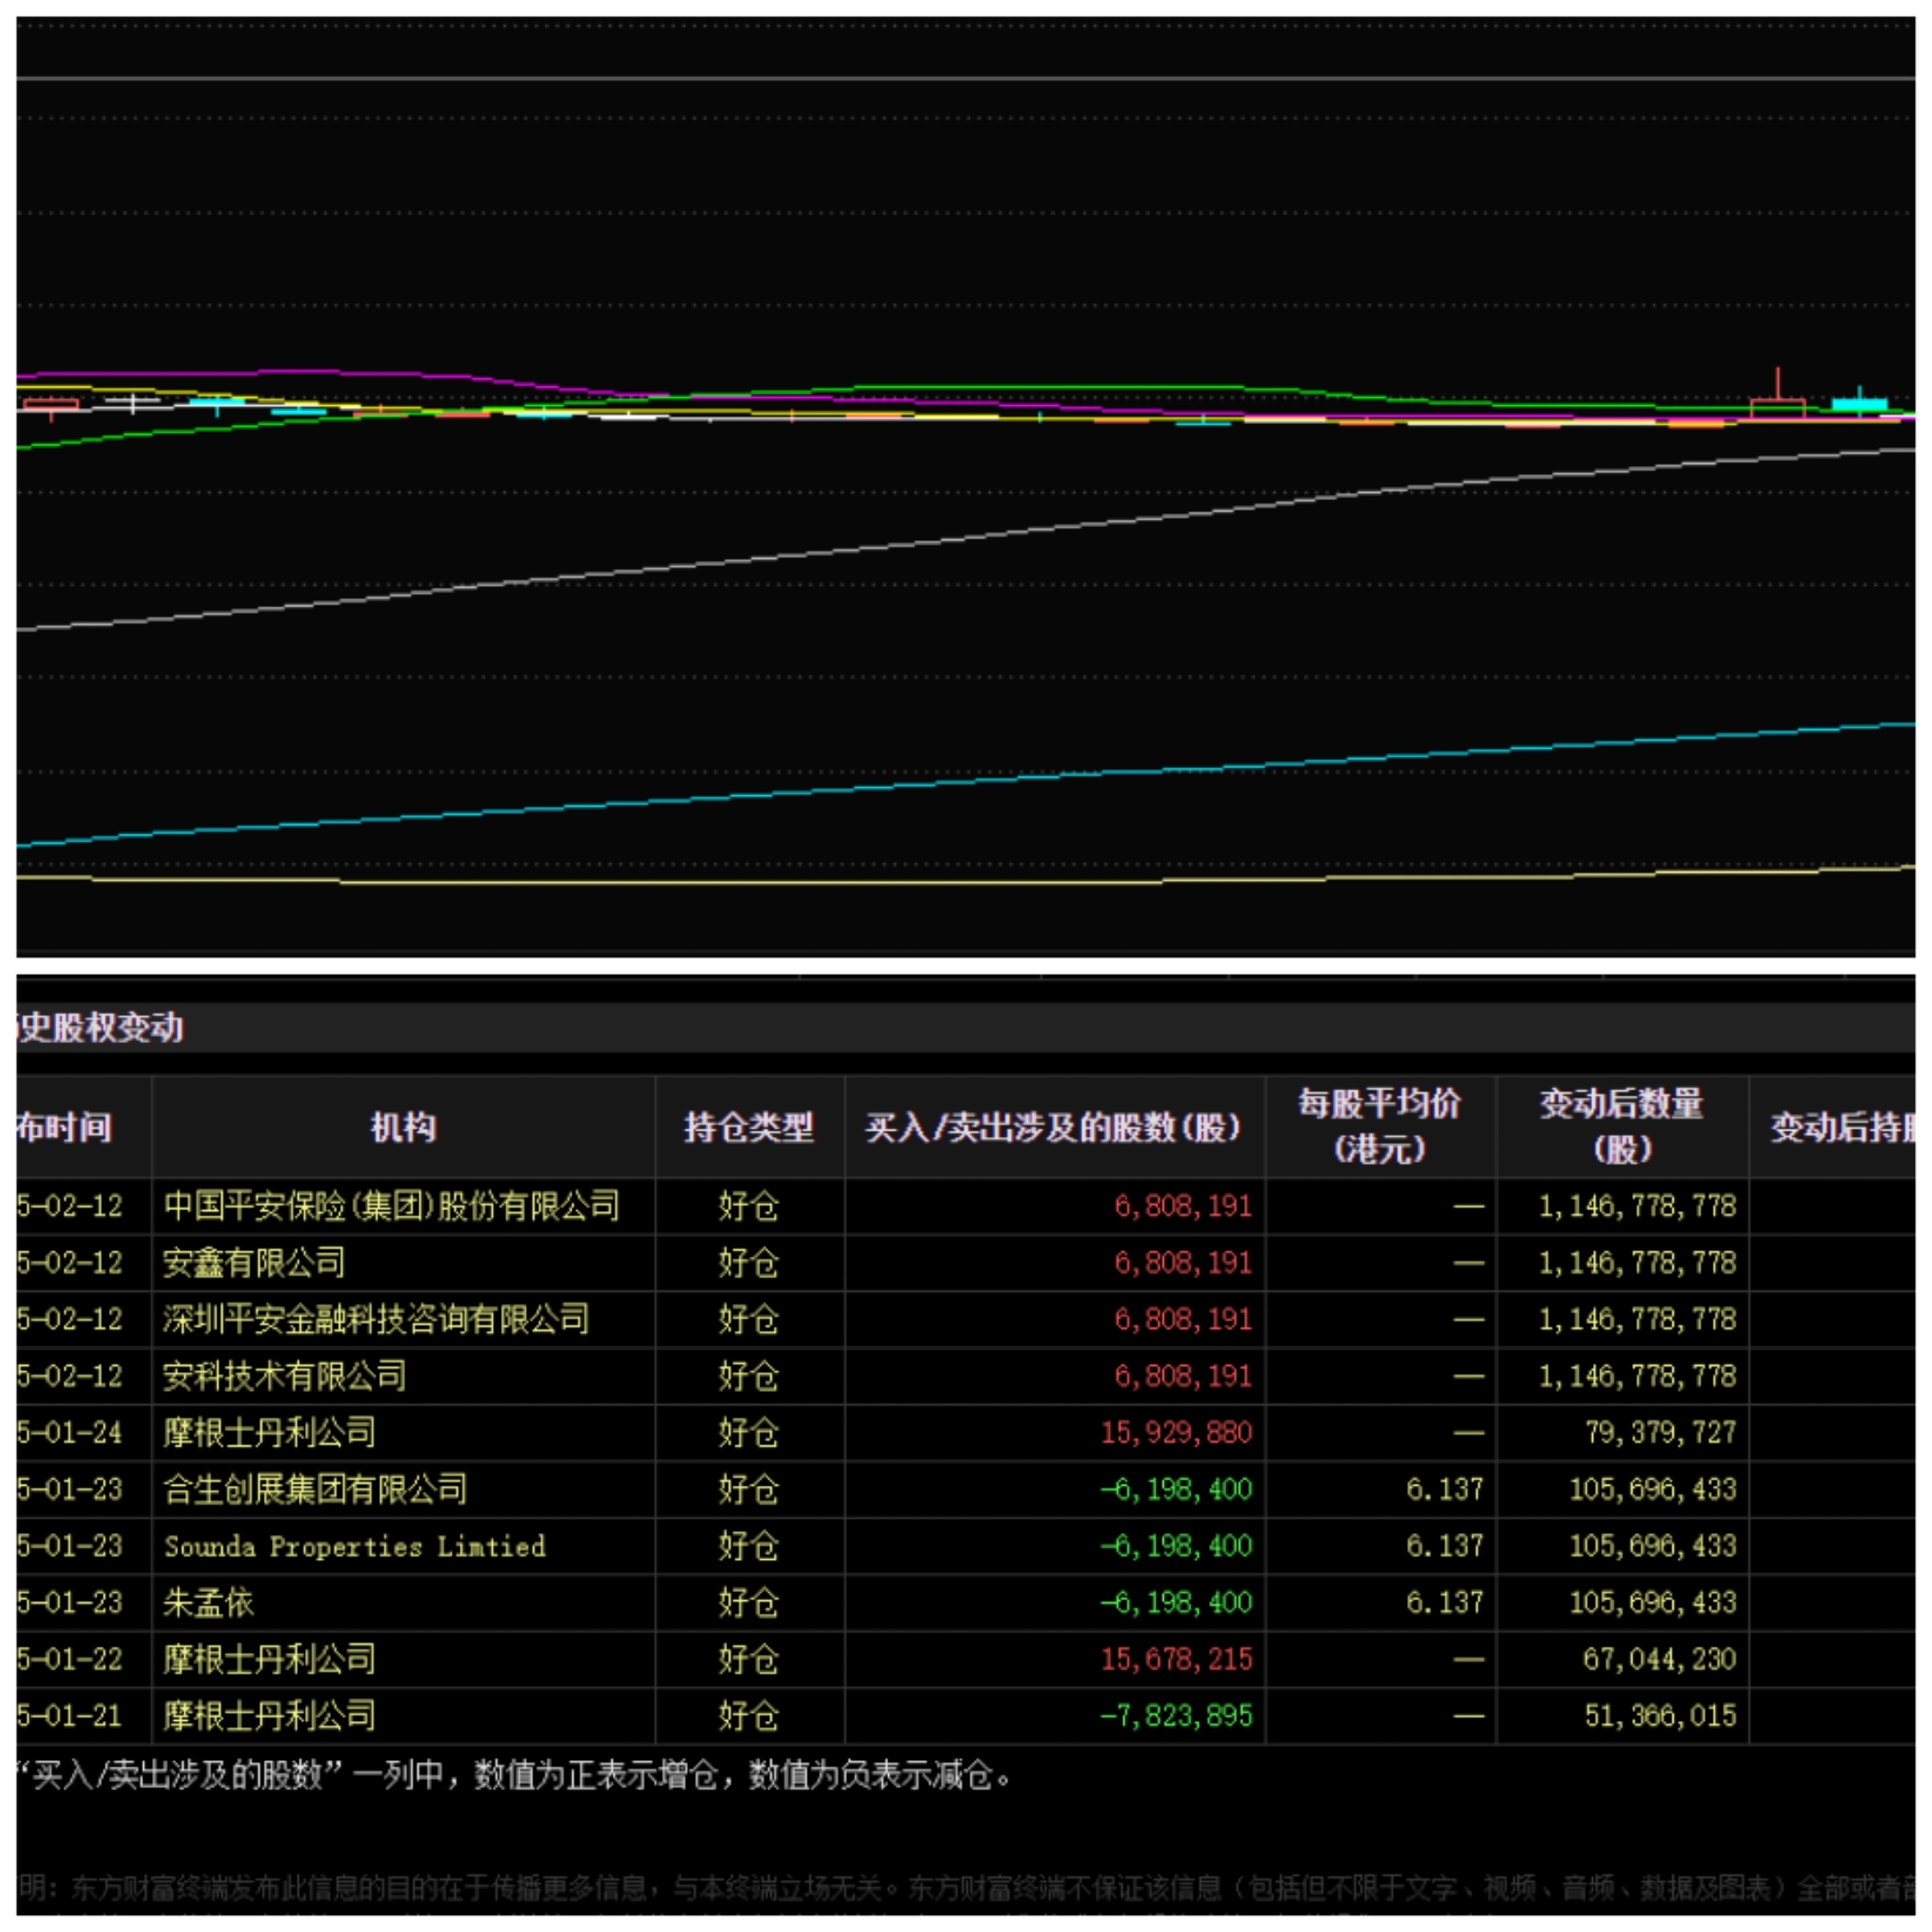This screenshot has height=1932, width=1932.
Task: Click the 史股权变动 section title
Action: point(101,1027)
